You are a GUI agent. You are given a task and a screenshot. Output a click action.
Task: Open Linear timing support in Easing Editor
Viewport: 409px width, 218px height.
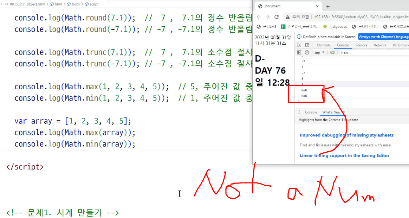pyautogui.click(x=344, y=155)
